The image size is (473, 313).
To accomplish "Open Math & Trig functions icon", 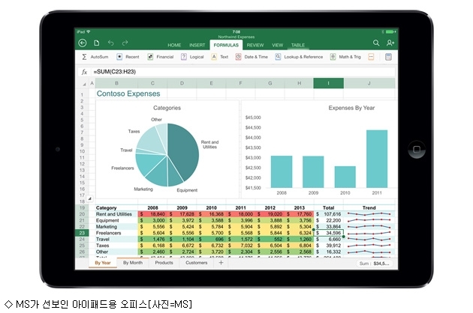I will [x=333, y=57].
